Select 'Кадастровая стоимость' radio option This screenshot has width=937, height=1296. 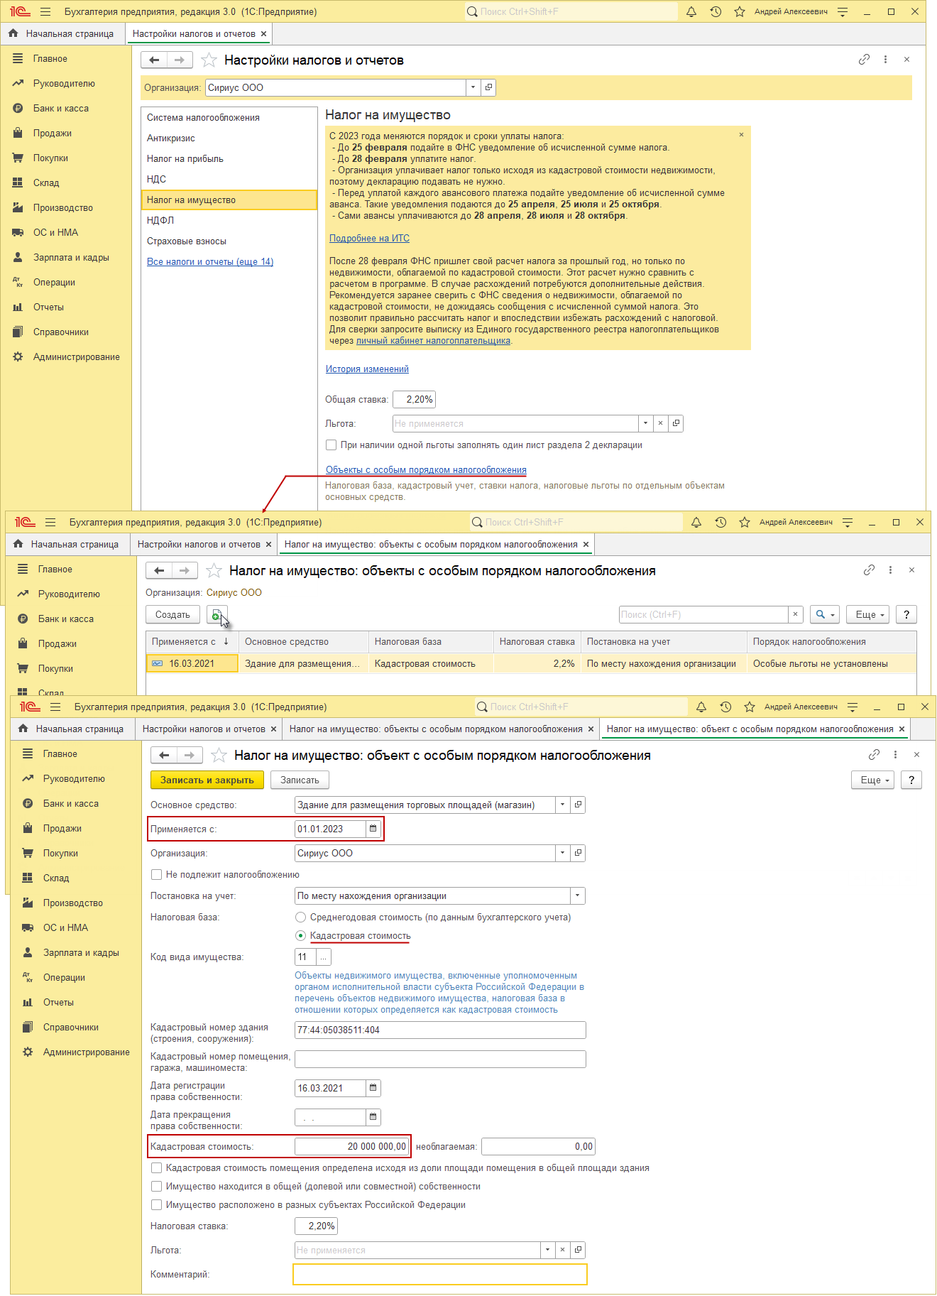coord(301,936)
